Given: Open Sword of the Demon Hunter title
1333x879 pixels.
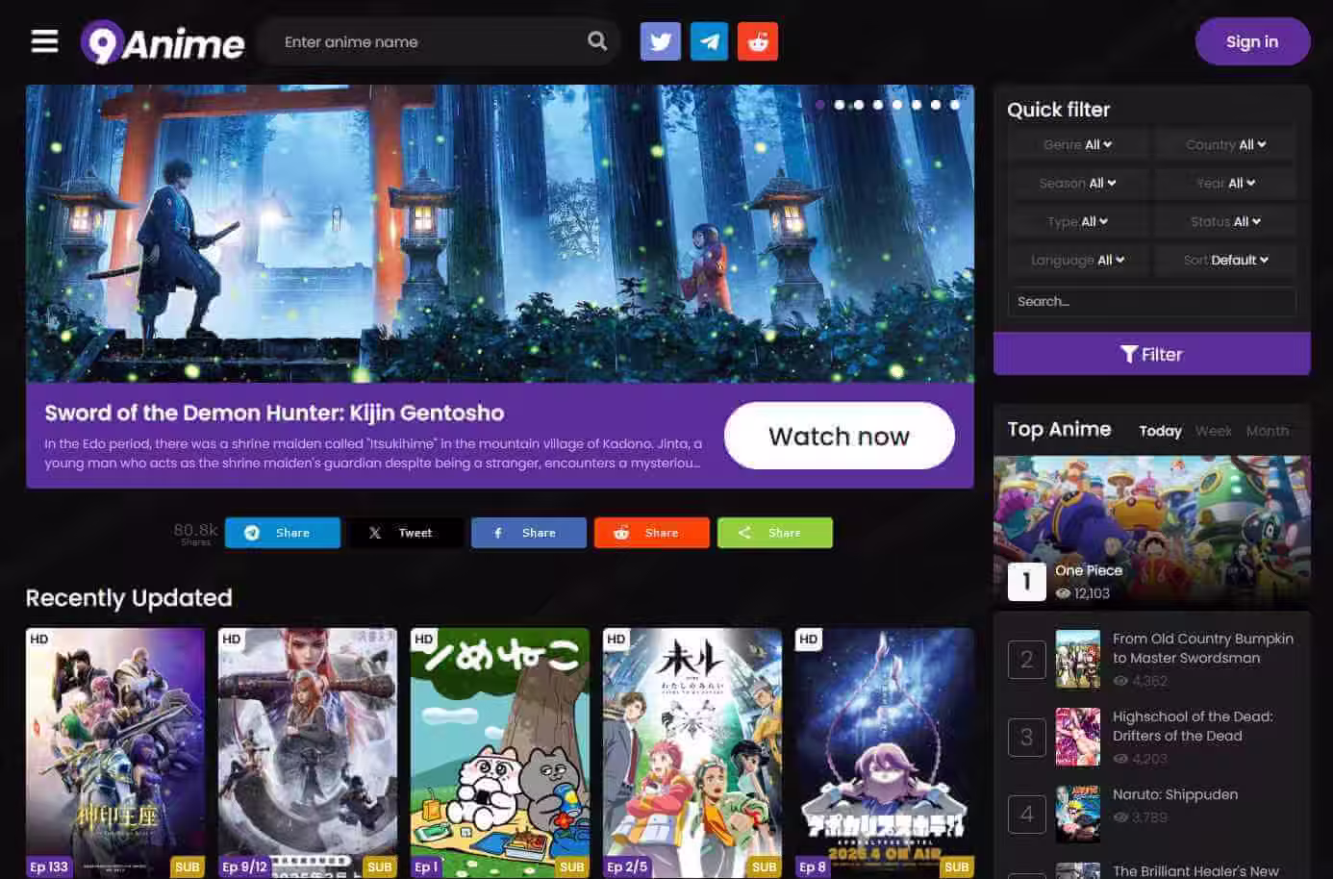Looking at the screenshot, I should 274,413.
